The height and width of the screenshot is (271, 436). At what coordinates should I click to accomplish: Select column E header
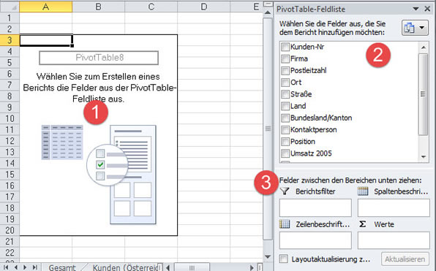click(x=247, y=7)
